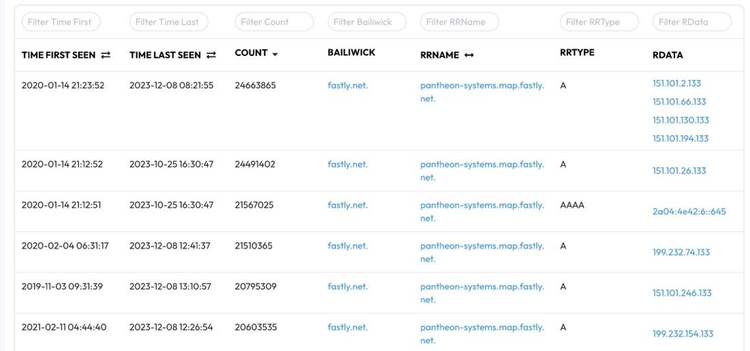Open fastly.net. link in AAAA row

pos(347,205)
